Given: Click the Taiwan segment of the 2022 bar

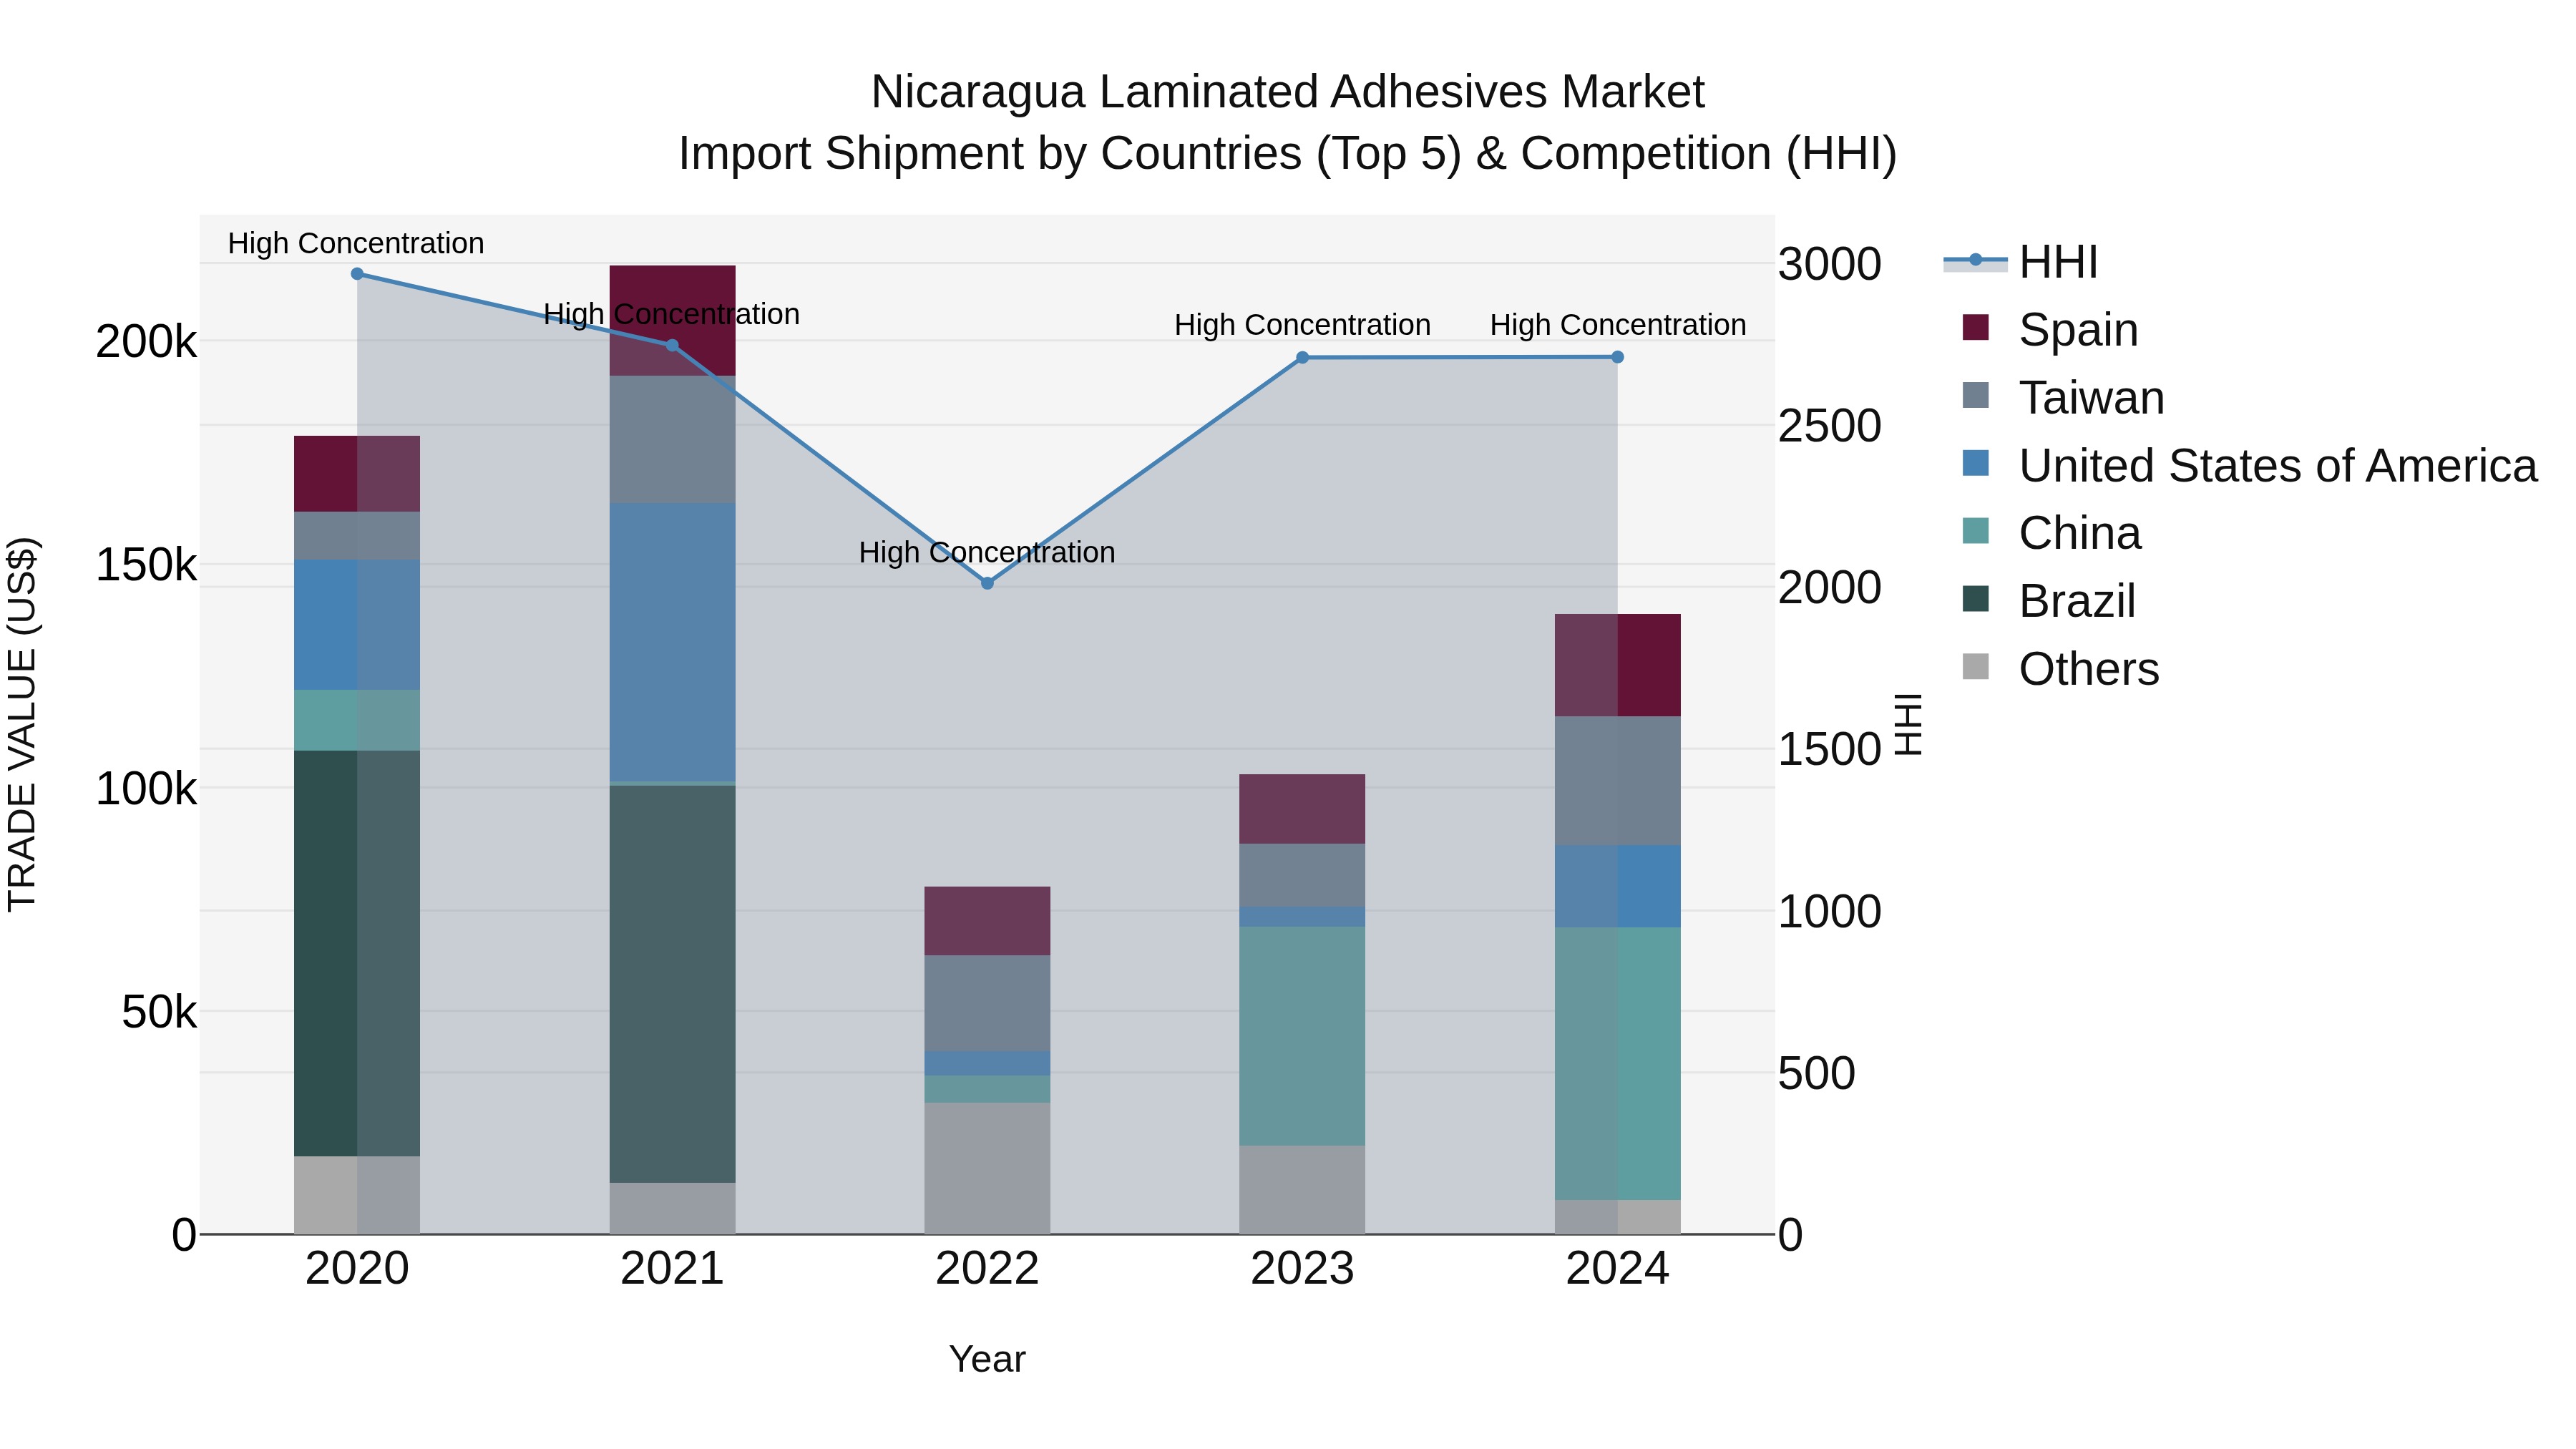Looking at the screenshot, I should tap(987, 1003).
